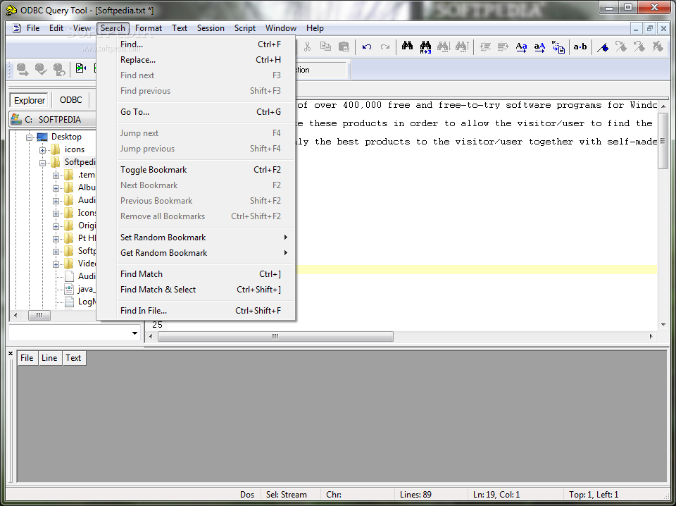
Task: Expand the Albu folder node
Action: coord(56,188)
